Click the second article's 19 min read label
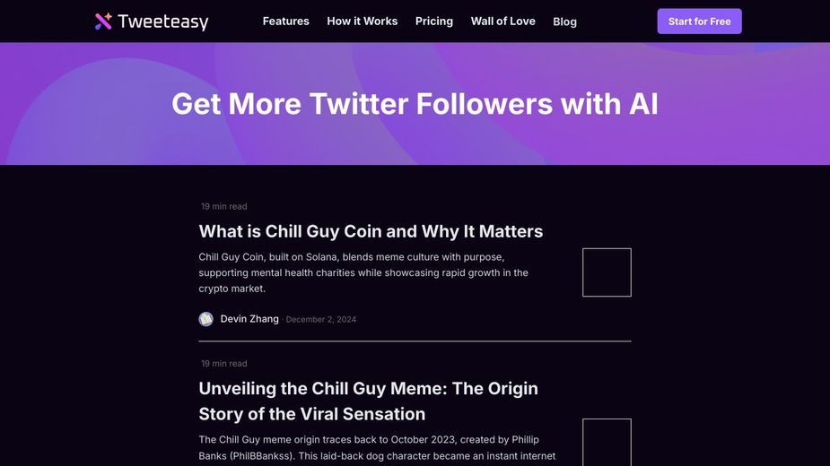Viewport: 830px width, 466px height. (224, 364)
